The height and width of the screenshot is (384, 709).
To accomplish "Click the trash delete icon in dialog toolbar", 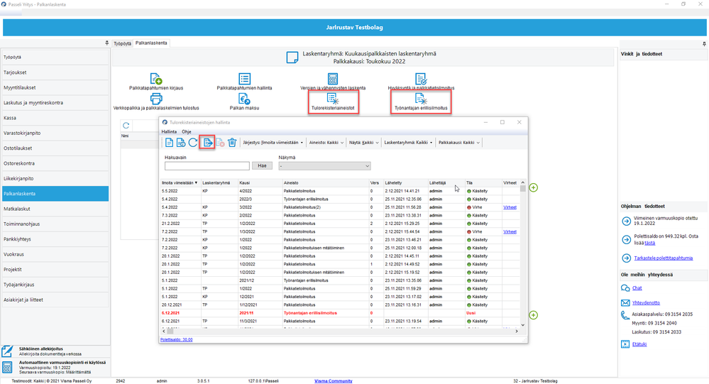I will coord(232,143).
